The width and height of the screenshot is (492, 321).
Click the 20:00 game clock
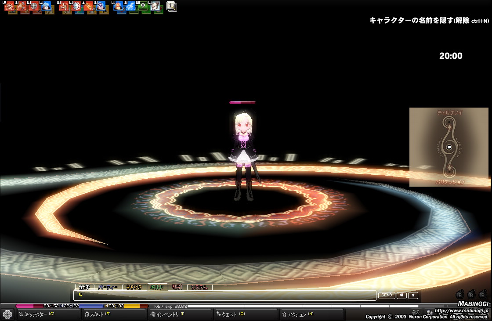[451, 56]
